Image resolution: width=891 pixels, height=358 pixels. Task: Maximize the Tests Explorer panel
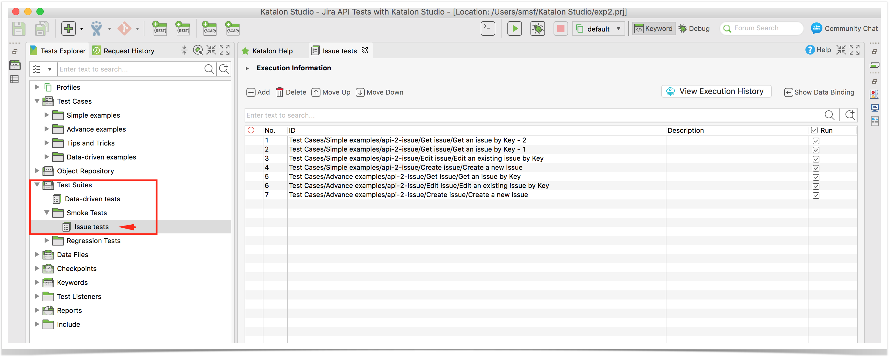(225, 50)
